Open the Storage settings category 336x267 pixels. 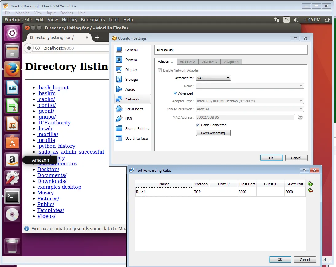coord(132,80)
